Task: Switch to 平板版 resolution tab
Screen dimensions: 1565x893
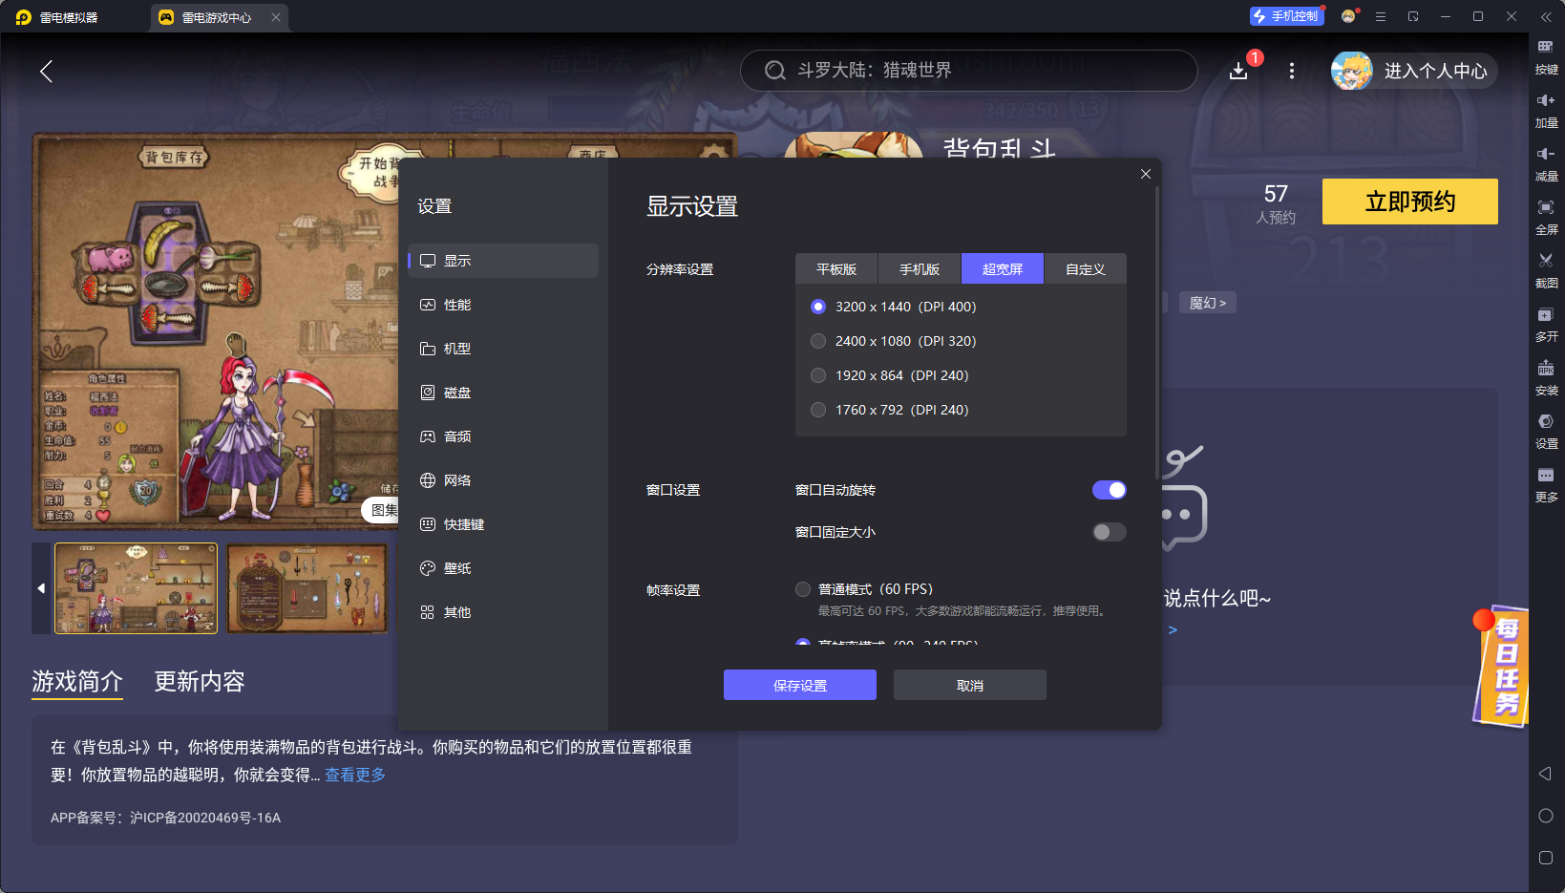Action: pos(836,269)
